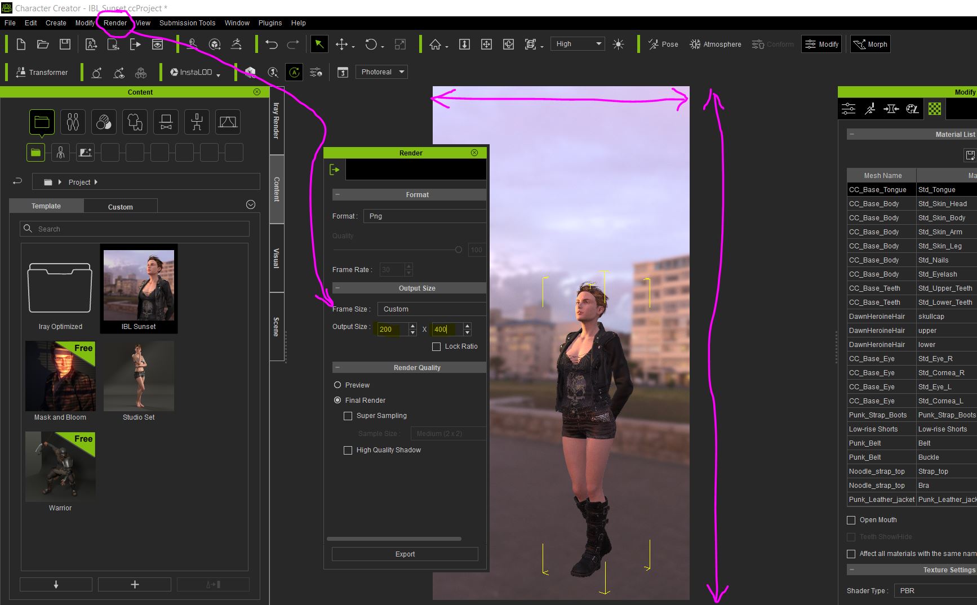This screenshot has width=977, height=605.
Task: Click the output width field showing 200
Action: tap(393, 330)
